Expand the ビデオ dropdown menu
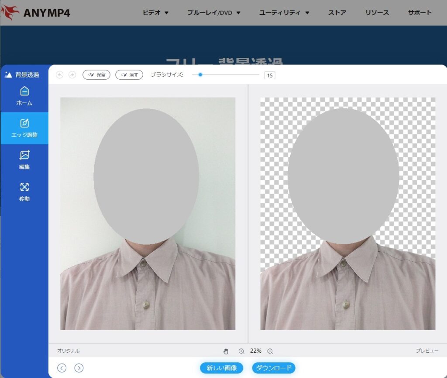 tap(155, 13)
